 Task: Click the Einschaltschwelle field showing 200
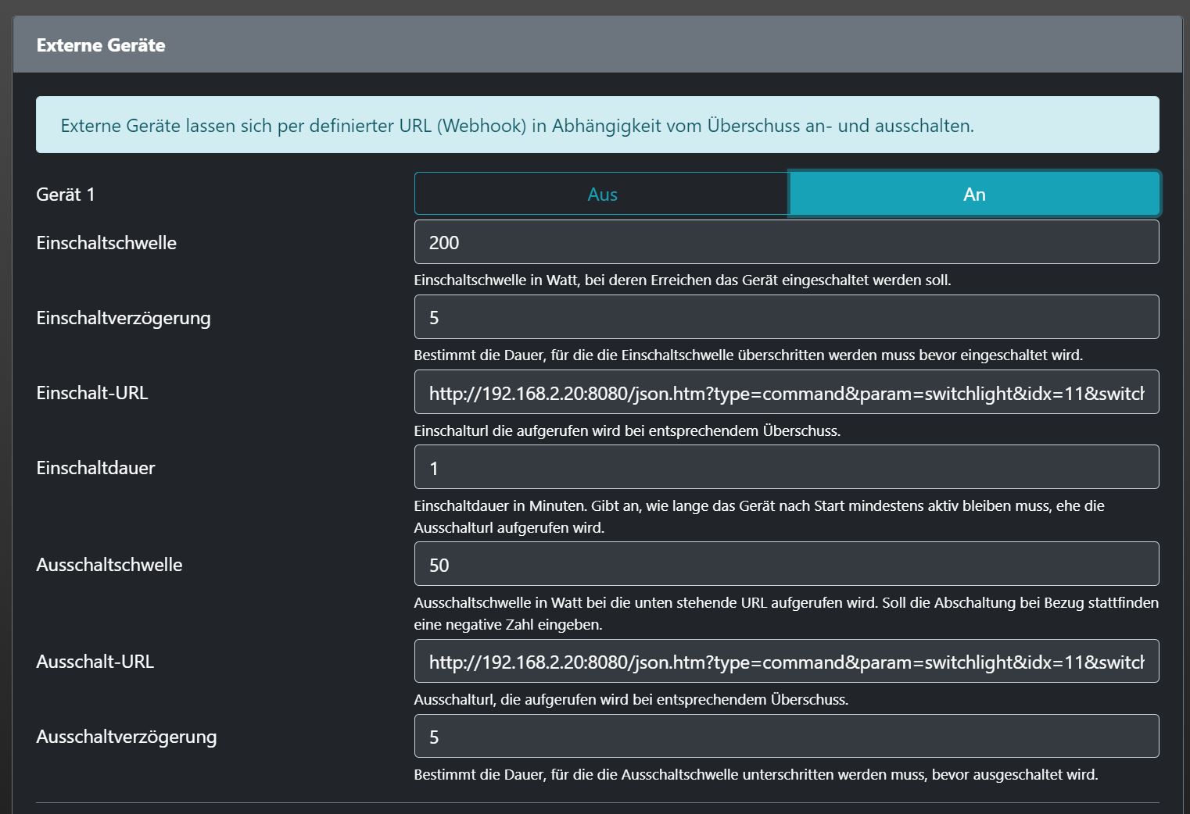[786, 242]
